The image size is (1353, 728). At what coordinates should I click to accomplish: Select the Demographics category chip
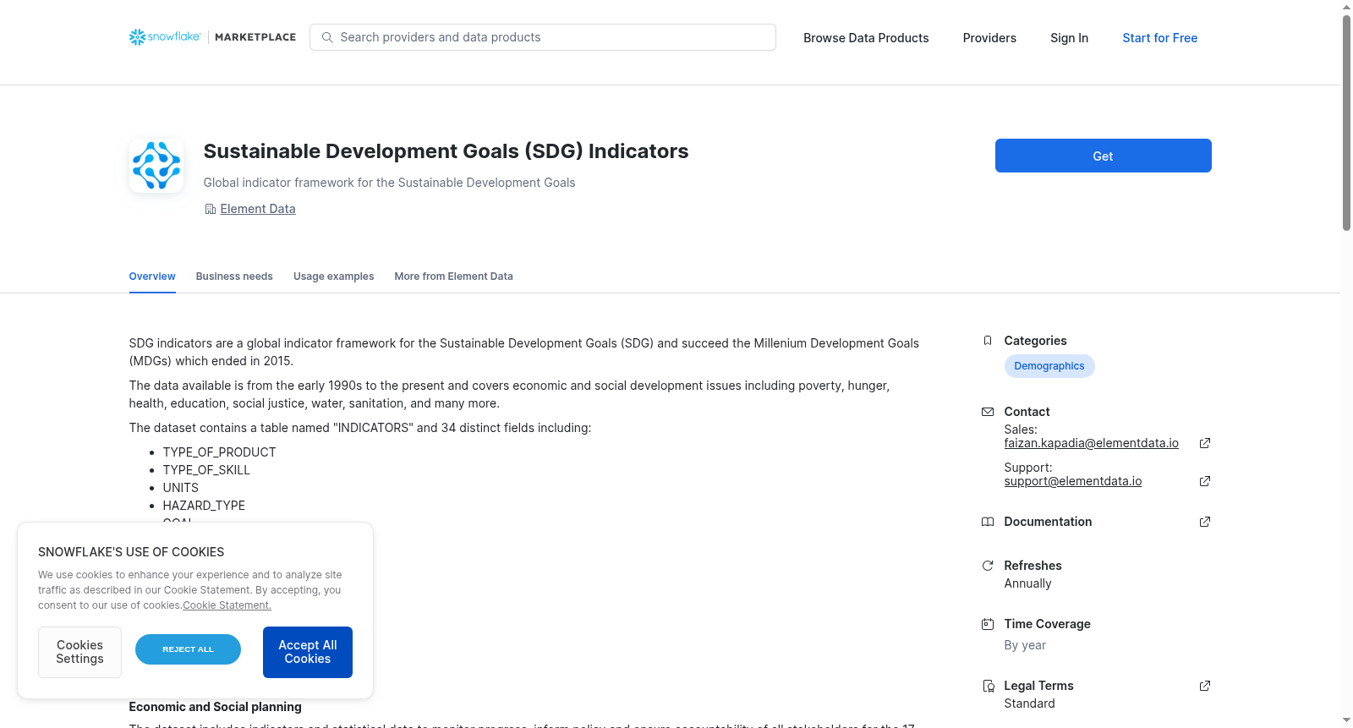[1049, 366]
